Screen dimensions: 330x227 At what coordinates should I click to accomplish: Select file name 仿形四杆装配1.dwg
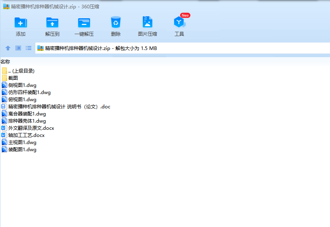tap(29, 92)
